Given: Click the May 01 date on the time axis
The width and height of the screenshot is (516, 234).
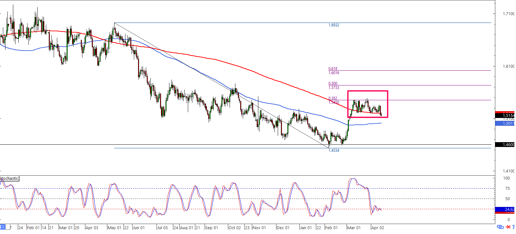Looking at the screenshot, I should [x=115, y=228].
